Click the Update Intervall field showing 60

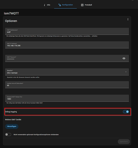coord(67,85)
